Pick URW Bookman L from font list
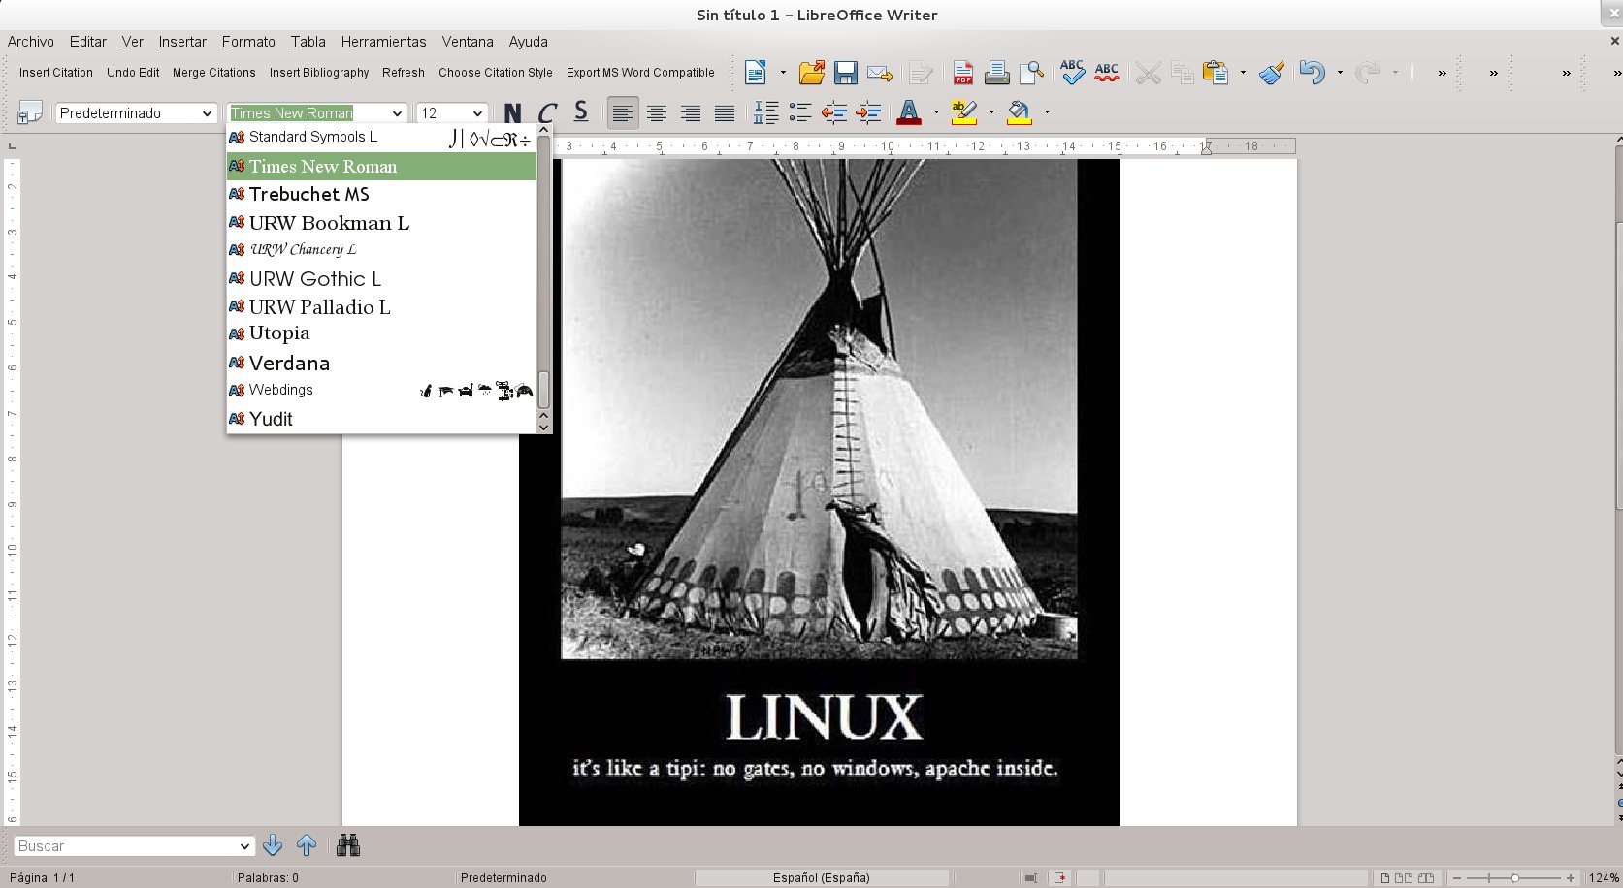Screen dimensions: 1623x888 tap(381, 223)
